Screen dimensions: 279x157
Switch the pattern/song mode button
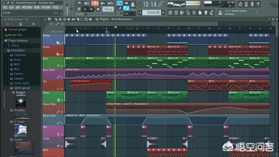[78, 9]
